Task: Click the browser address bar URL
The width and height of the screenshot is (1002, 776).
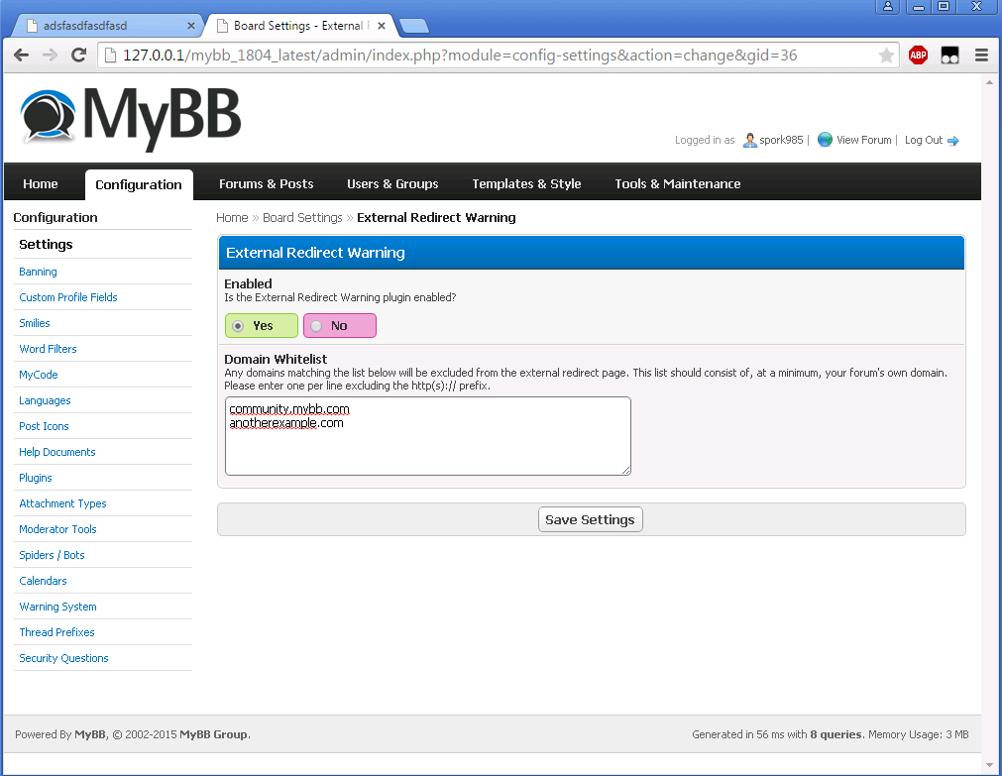Action: point(460,55)
